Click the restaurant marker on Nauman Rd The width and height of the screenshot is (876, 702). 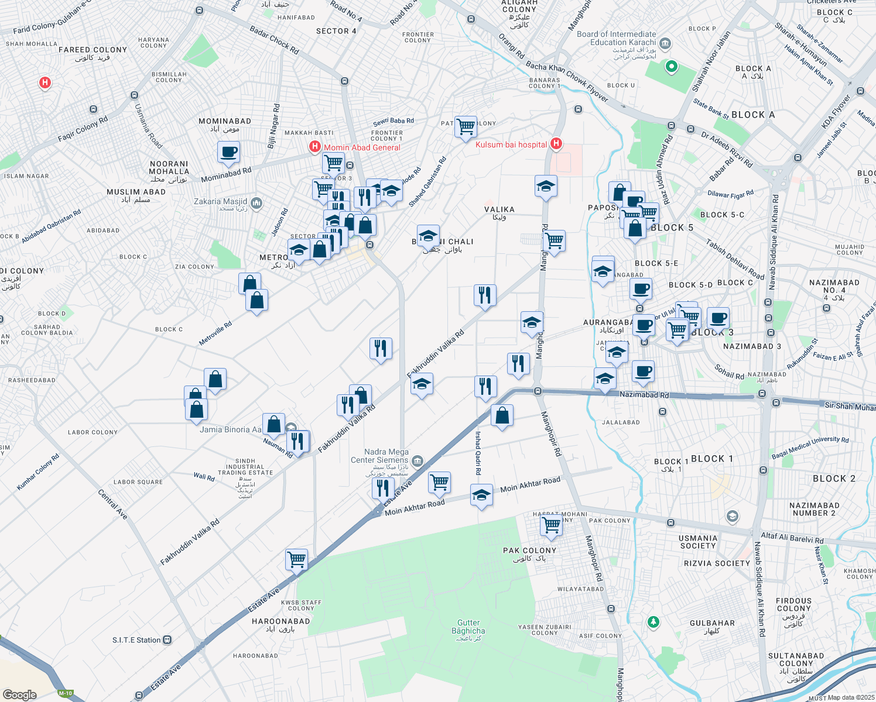(x=298, y=442)
